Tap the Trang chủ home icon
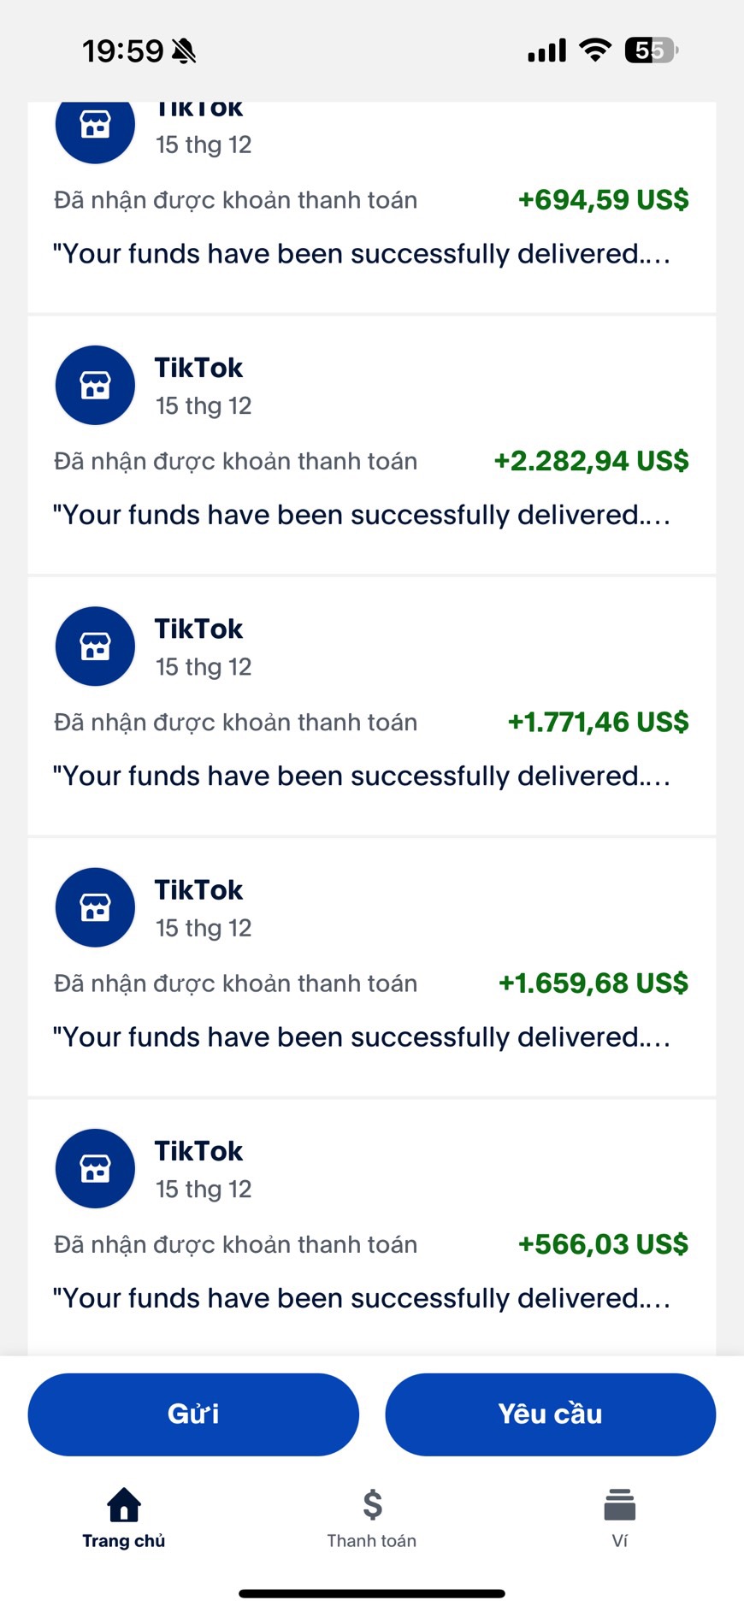 pos(124,1504)
